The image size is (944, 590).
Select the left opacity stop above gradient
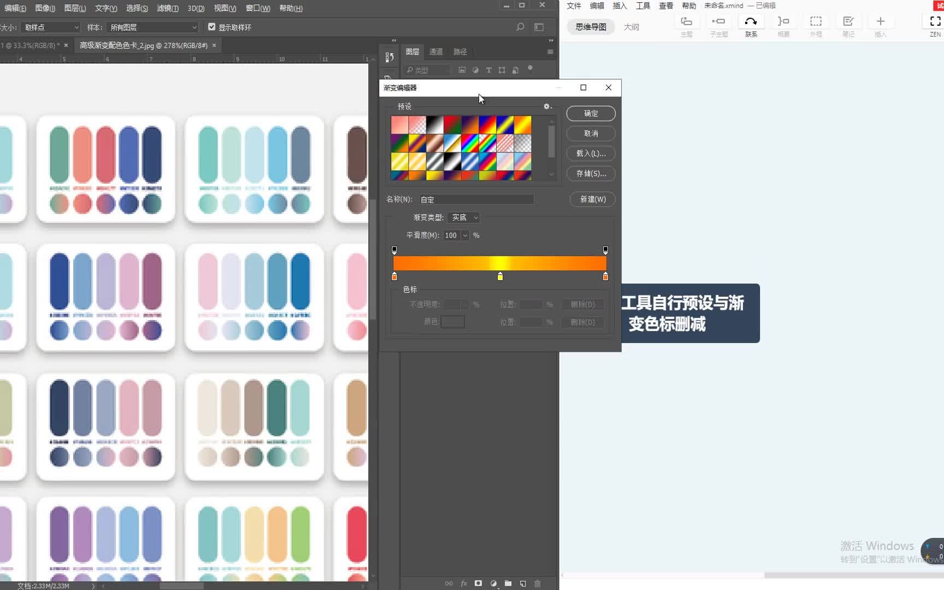[394, 250]
